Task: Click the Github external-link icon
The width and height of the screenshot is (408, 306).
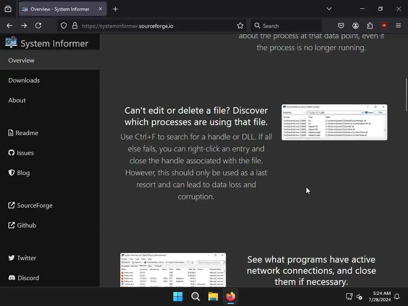Action: coord(12,225)
